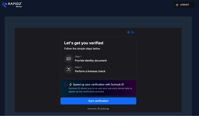Click 'Speed up your verification with Sumsub ID' label
Image resolution: width=199 pixels, height=116 pixels.
(98, 85)
